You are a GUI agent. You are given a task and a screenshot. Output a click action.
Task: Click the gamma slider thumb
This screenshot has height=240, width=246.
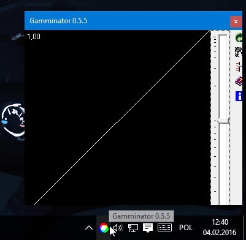click(x=223, y=121)
